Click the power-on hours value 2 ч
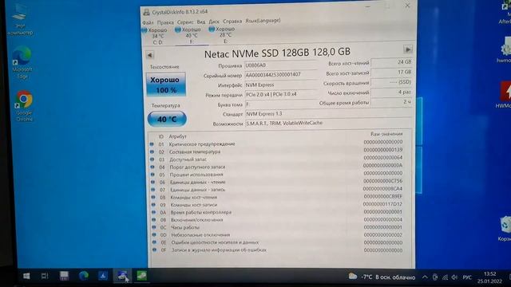The image size is (511, 287). (391, 102)
